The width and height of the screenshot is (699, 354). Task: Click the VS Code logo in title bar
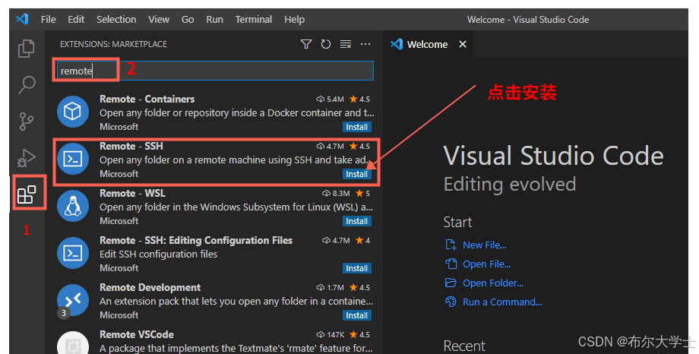coord(22,19)
